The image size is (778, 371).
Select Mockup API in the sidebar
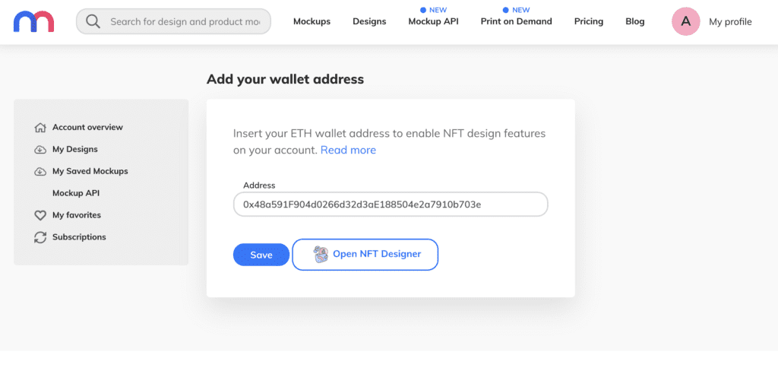[x=76, y=193]
